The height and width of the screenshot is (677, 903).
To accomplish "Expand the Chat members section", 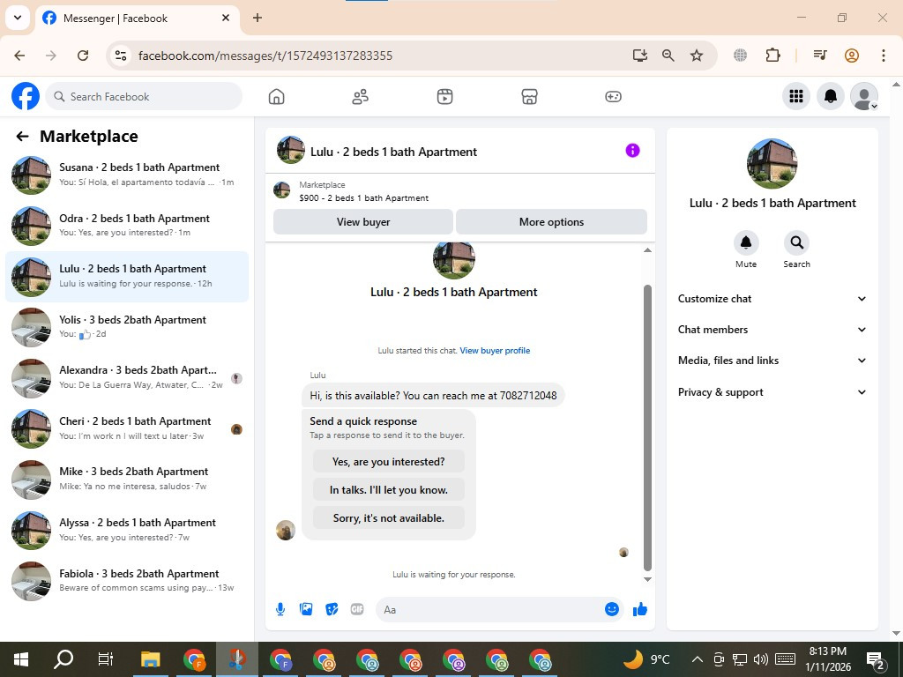I will [x=772, y=330].
